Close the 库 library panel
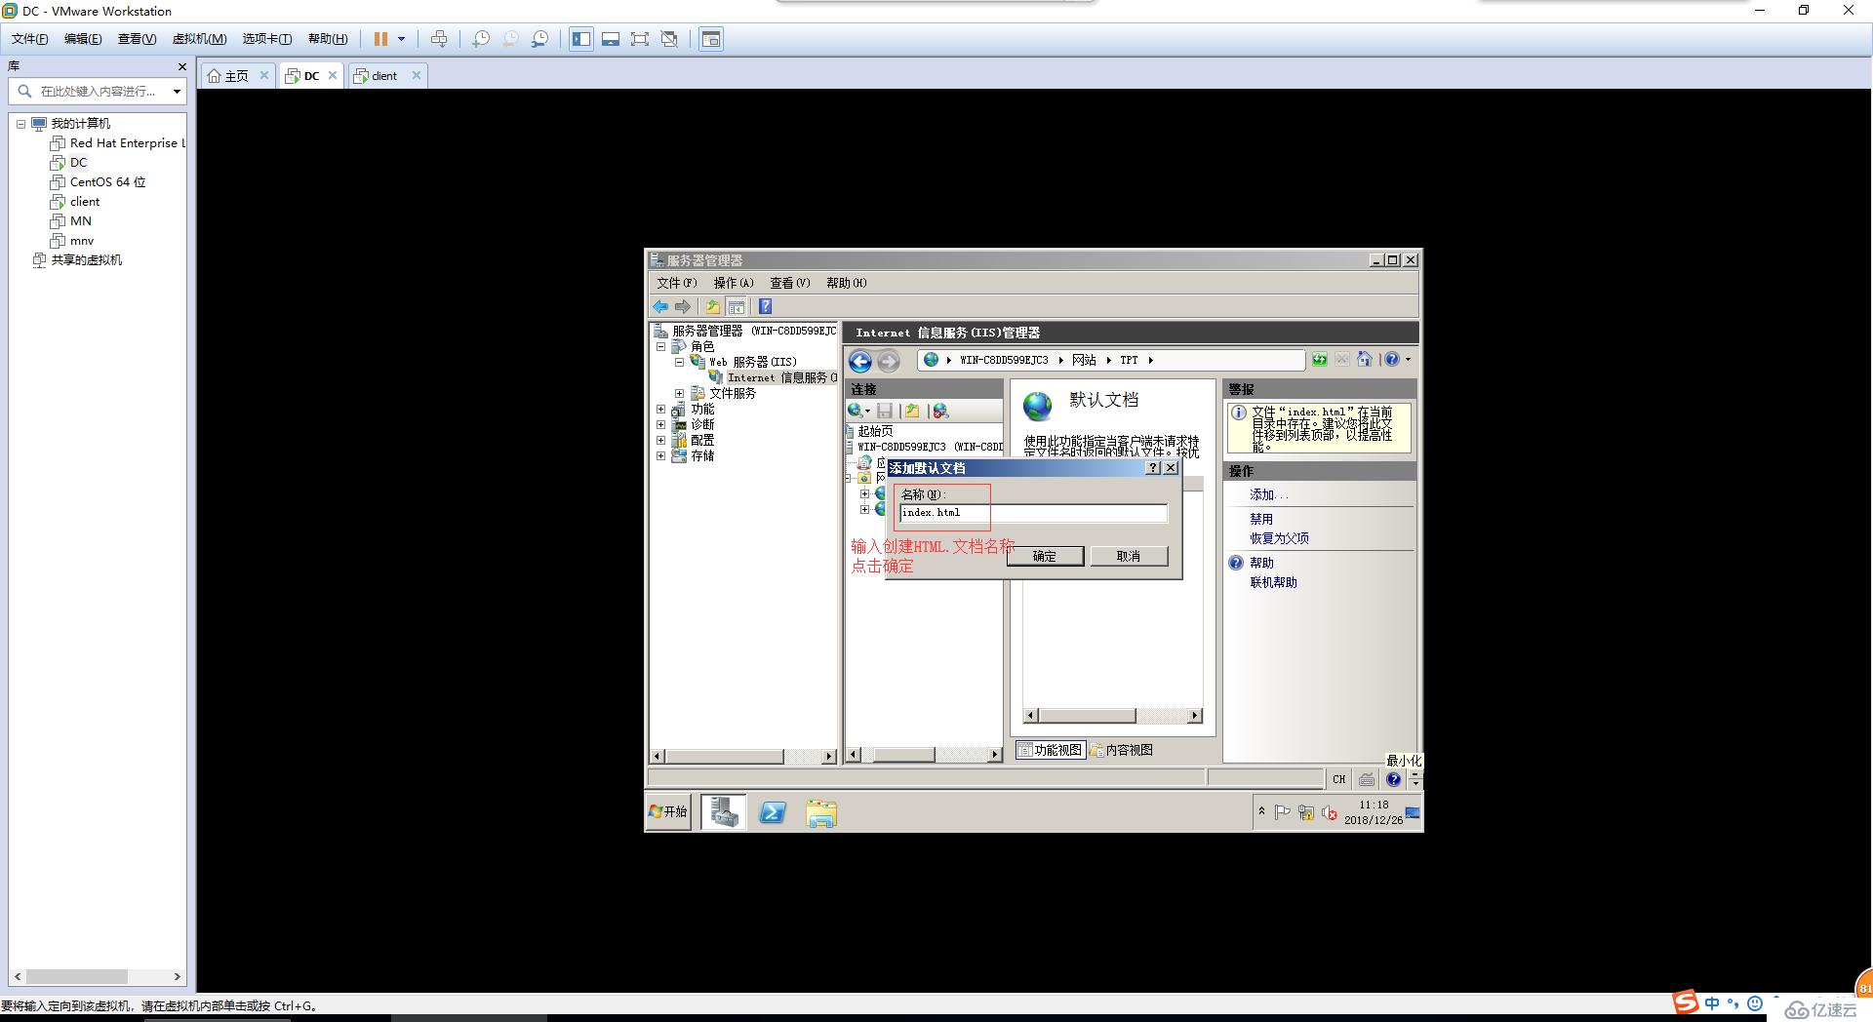 pyautogui.click(x=181, y=66)
